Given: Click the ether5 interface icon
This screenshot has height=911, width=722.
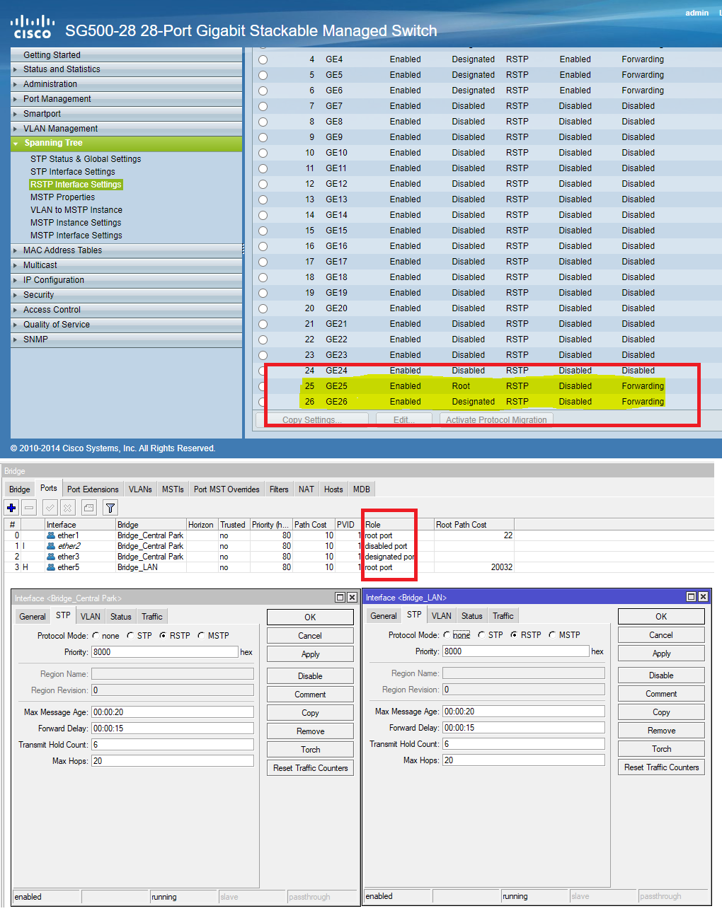Looking at the screenshot, I should pos(51,567).
